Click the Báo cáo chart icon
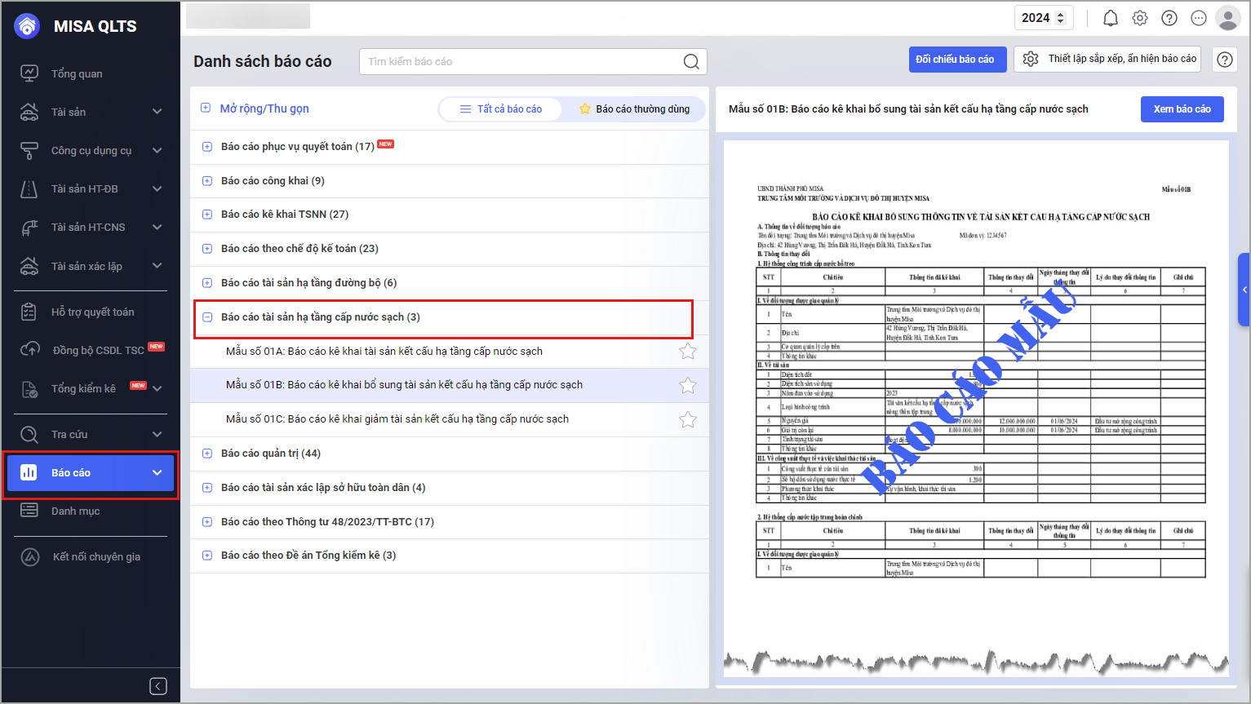The width and height of the screenshot is (1251, 704). (29, 472)
